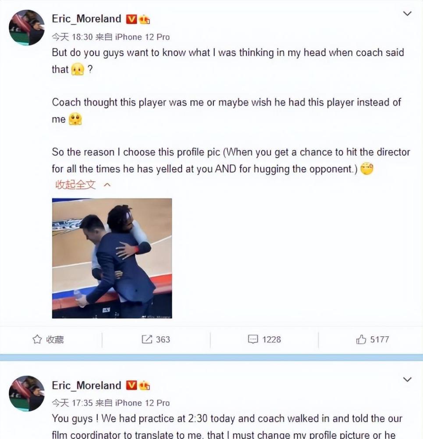The width and height of the screenshot is (423, 439).
Task: Click the 今天 17:35 timestamp
Action: coord(72,403)
